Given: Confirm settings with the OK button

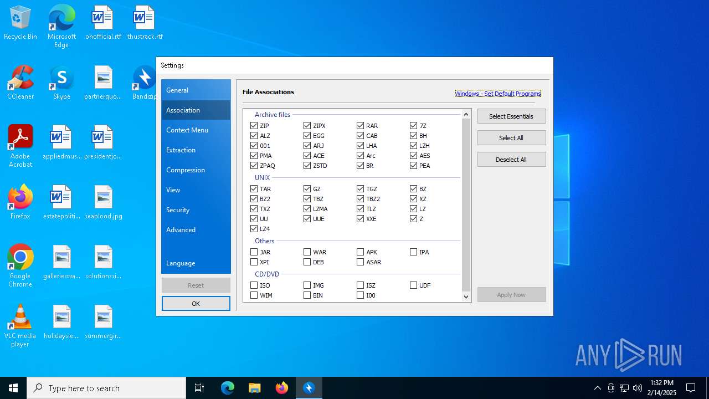Looking at the screenshot, I should 196,304.
